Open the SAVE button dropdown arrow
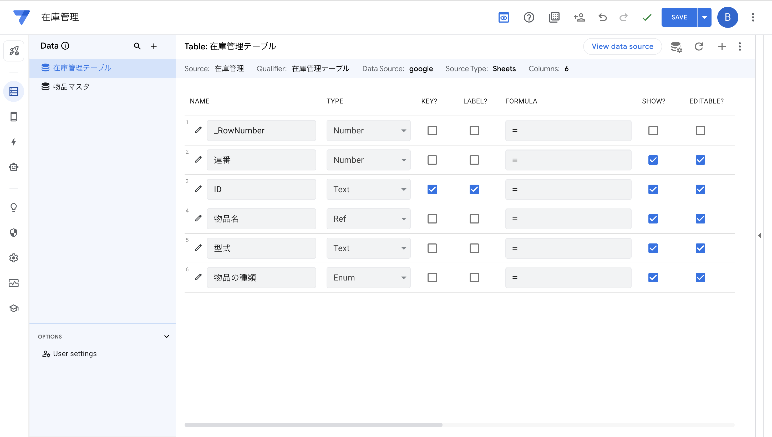 pos(704,17)
